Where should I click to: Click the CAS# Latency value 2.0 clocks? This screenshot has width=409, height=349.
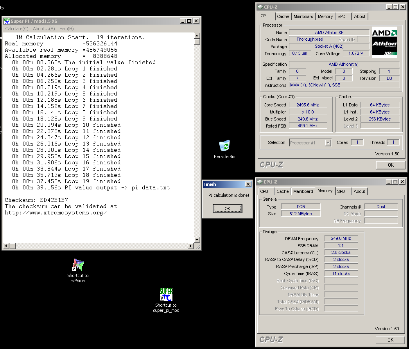click(341, 252)
